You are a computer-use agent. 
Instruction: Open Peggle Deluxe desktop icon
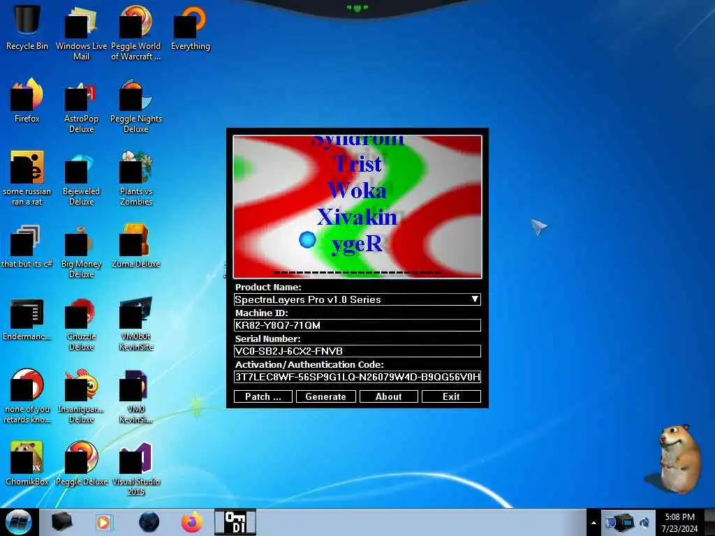(81, 463)
